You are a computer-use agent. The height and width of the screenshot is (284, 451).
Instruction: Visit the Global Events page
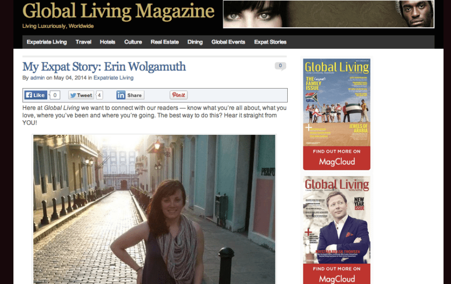coord(228,42)
